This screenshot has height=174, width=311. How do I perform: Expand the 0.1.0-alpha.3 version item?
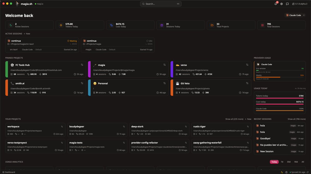(x=300, y=4)
